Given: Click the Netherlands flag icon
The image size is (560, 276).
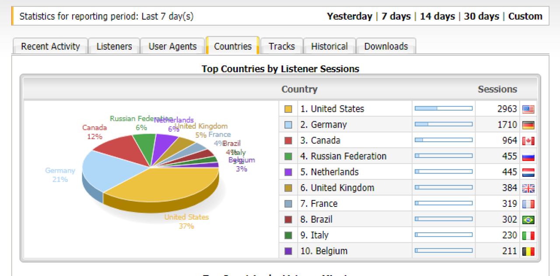Looking at the screenshot, I should 528,172.
